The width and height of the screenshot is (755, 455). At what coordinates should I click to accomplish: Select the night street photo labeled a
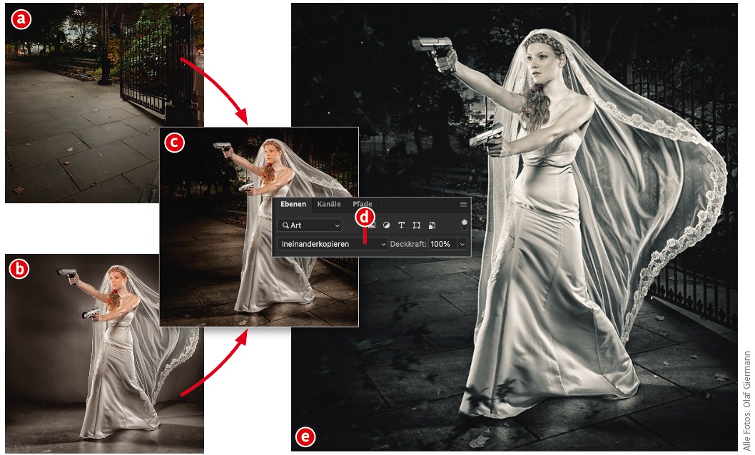[104, 103]
